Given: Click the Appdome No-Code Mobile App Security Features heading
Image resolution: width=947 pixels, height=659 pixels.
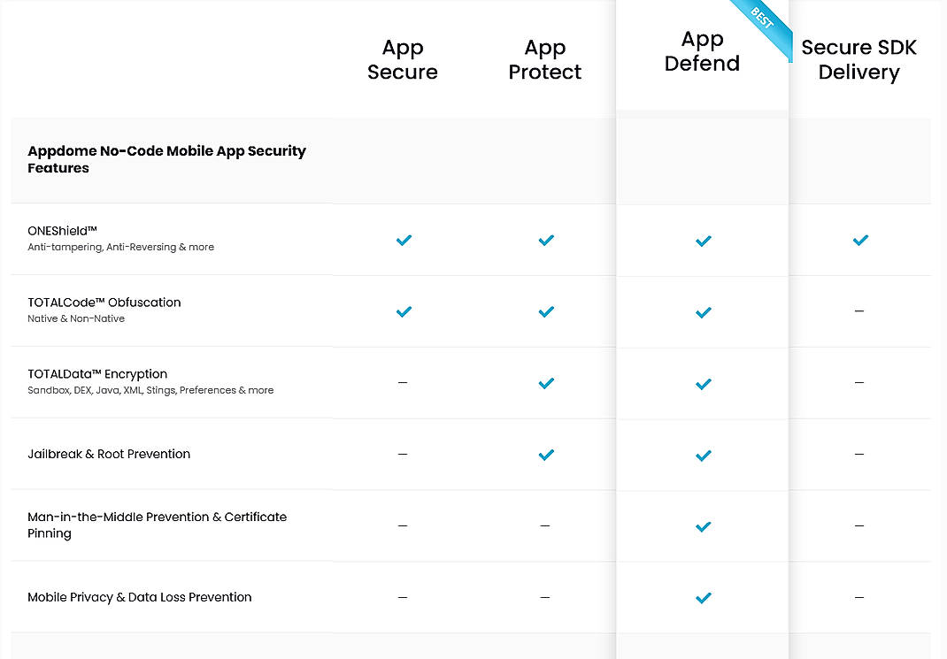Looking at the screenshot, I should 166,159.
